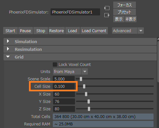Enable the Lock Voxel Count checkbox

click(55, 65)
